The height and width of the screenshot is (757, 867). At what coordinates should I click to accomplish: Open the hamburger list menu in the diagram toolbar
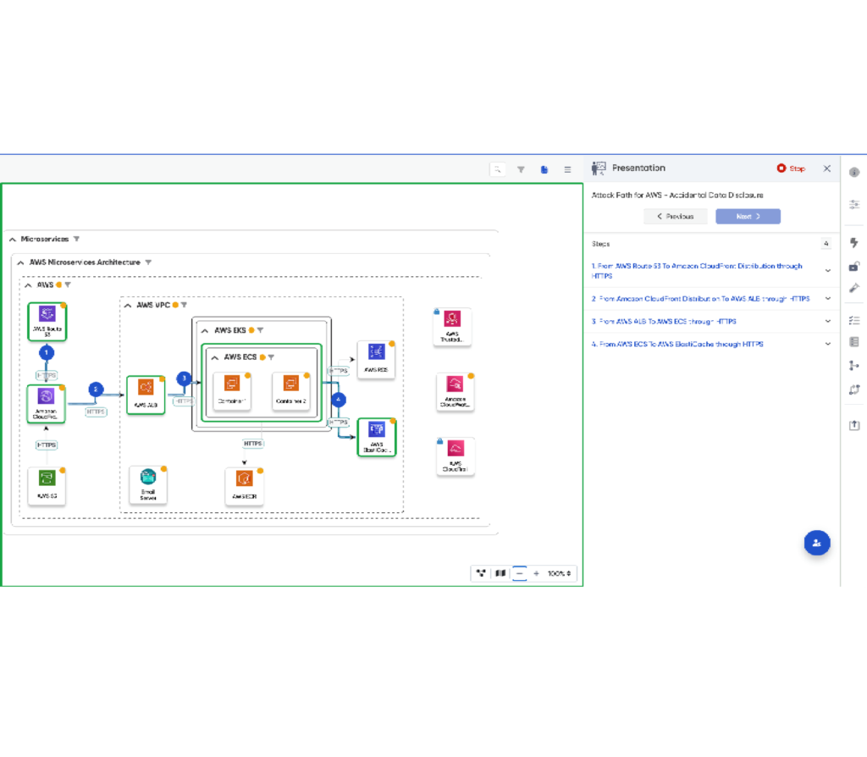click(567, 169)
